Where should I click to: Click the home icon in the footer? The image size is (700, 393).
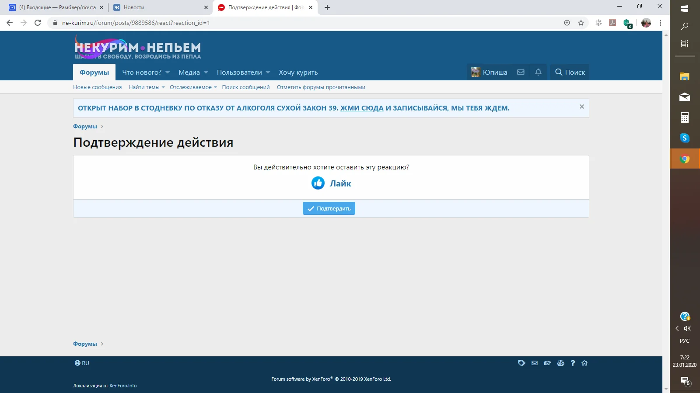point(584,363)
